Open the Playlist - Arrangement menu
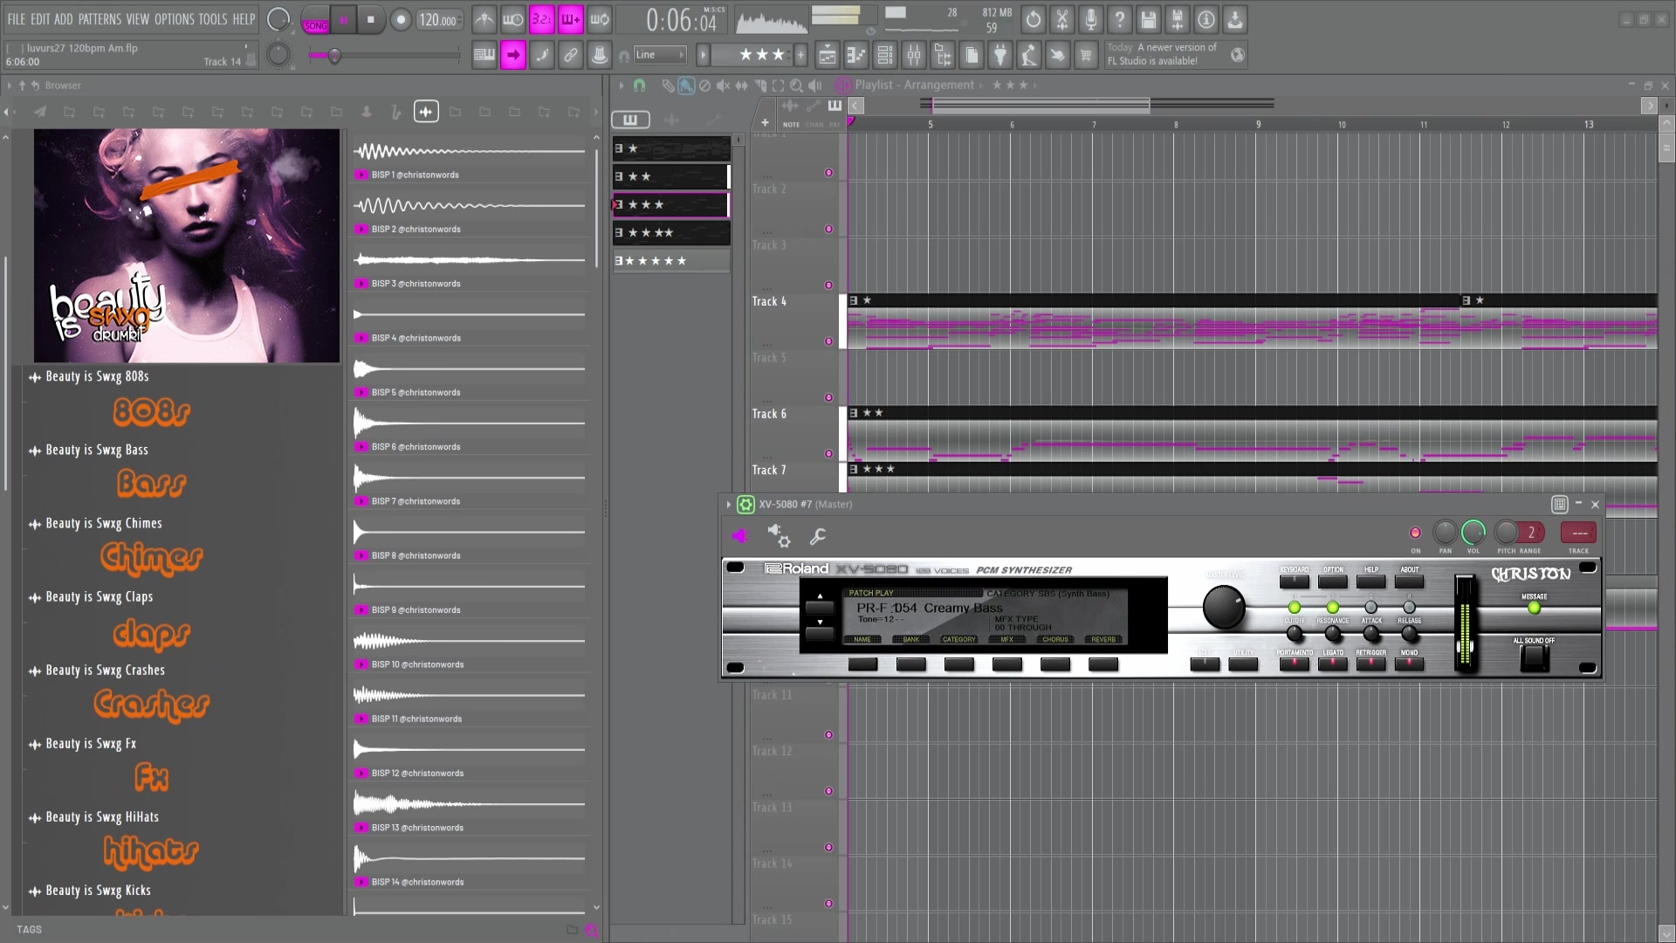This screenshot has height=943, width=1676. [914, 86]
